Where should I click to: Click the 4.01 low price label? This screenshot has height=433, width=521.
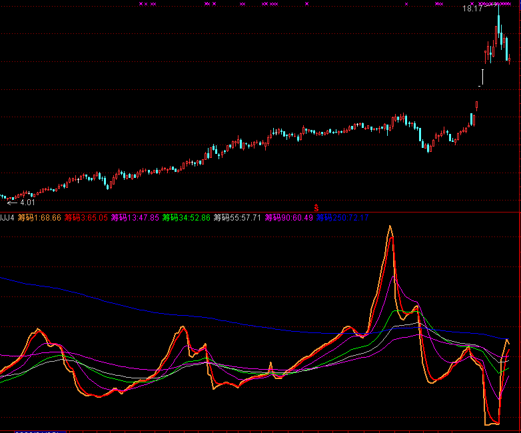pyautogui.click(x=27, y=202)
